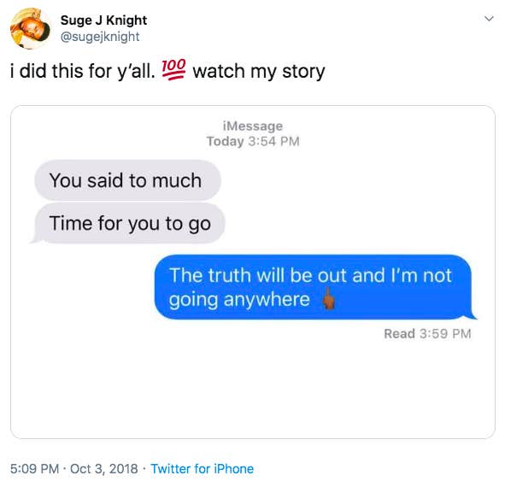This screenshot has width=505, height=487.
Task: Click 'i did this for y'all' text
Action: [83, 71]
